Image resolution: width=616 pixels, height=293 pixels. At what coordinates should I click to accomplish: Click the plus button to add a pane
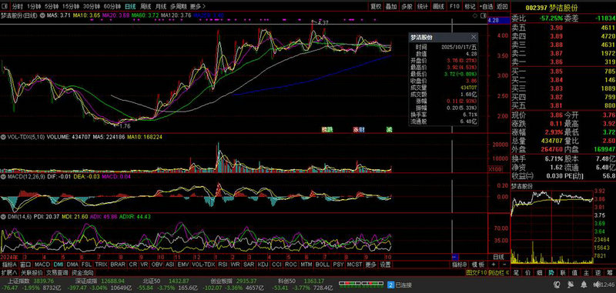(493, 265)
